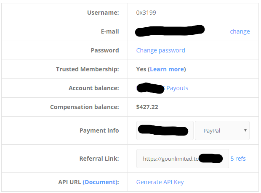Click the Trusted Membership label
This screenshot has height=193, width=261.
(x=87, y=69)
